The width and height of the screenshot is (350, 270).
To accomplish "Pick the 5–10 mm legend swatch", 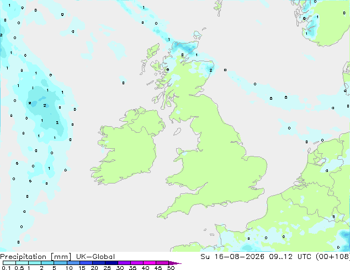I will pyautogui.click(x=60, y=263).
